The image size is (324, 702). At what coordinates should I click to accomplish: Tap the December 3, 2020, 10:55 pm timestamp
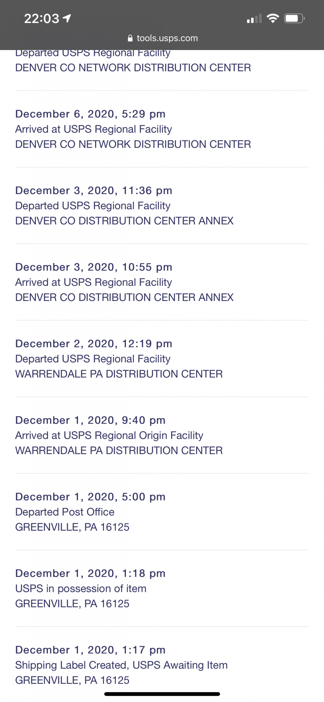point(94,267)
